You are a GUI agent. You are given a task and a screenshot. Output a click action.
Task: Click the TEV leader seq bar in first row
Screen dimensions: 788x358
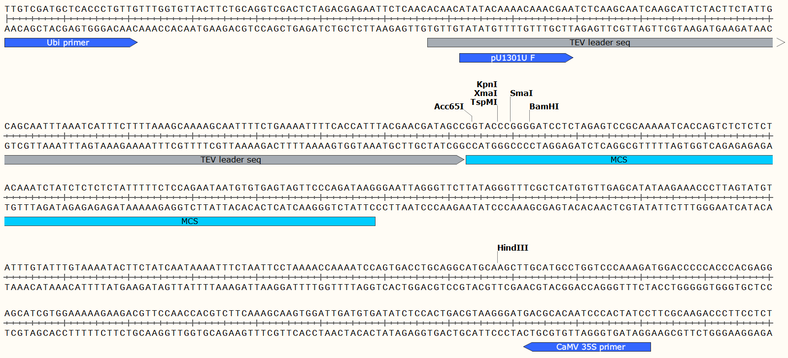coord(600,43)
